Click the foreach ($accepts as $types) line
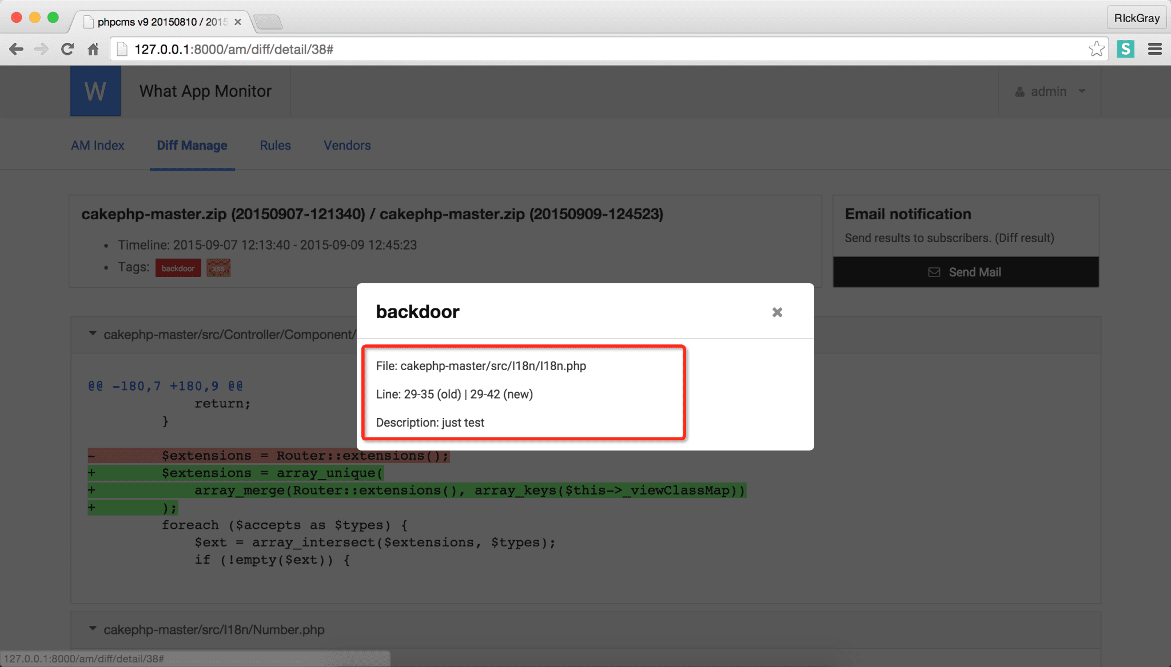The width and height of the screenshot is (1171, 667). (284, 525)
